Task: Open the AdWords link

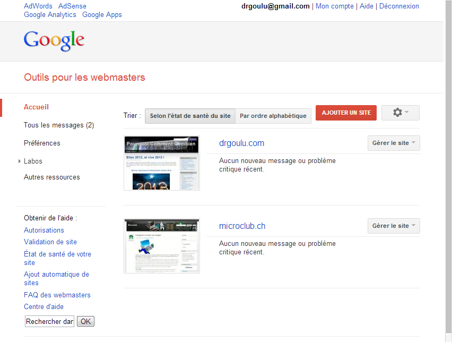Action: [x=38, y=6]
